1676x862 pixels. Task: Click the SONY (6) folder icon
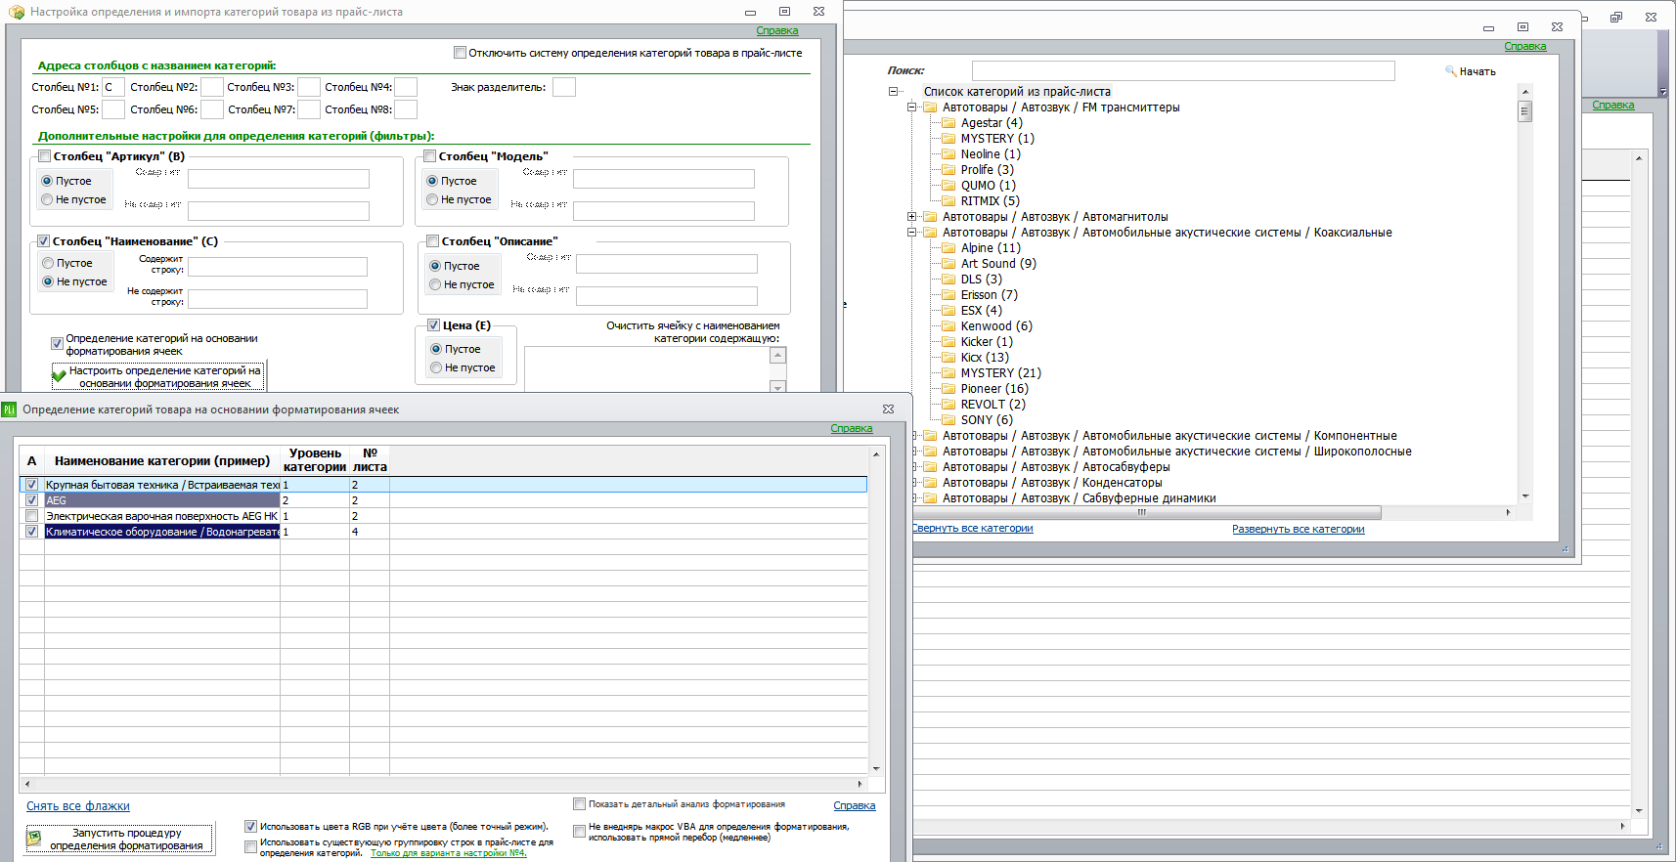pos(948,420)
